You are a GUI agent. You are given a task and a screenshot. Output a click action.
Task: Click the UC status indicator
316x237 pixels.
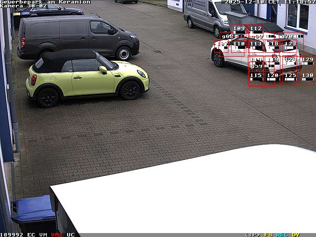coord(71,235)
